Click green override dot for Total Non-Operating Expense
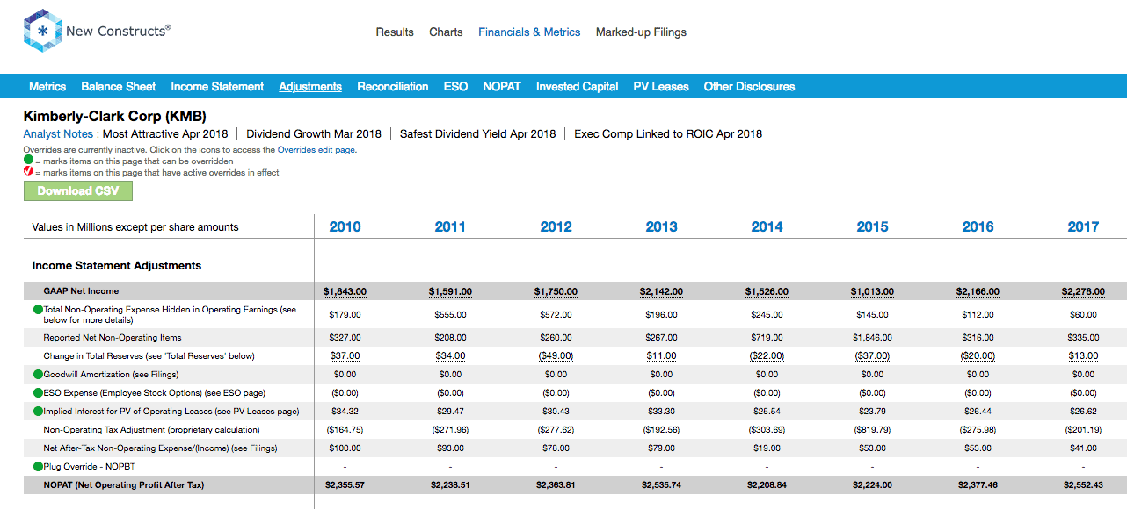Viewport: 1127px width, 509px height. click(38, 310)
